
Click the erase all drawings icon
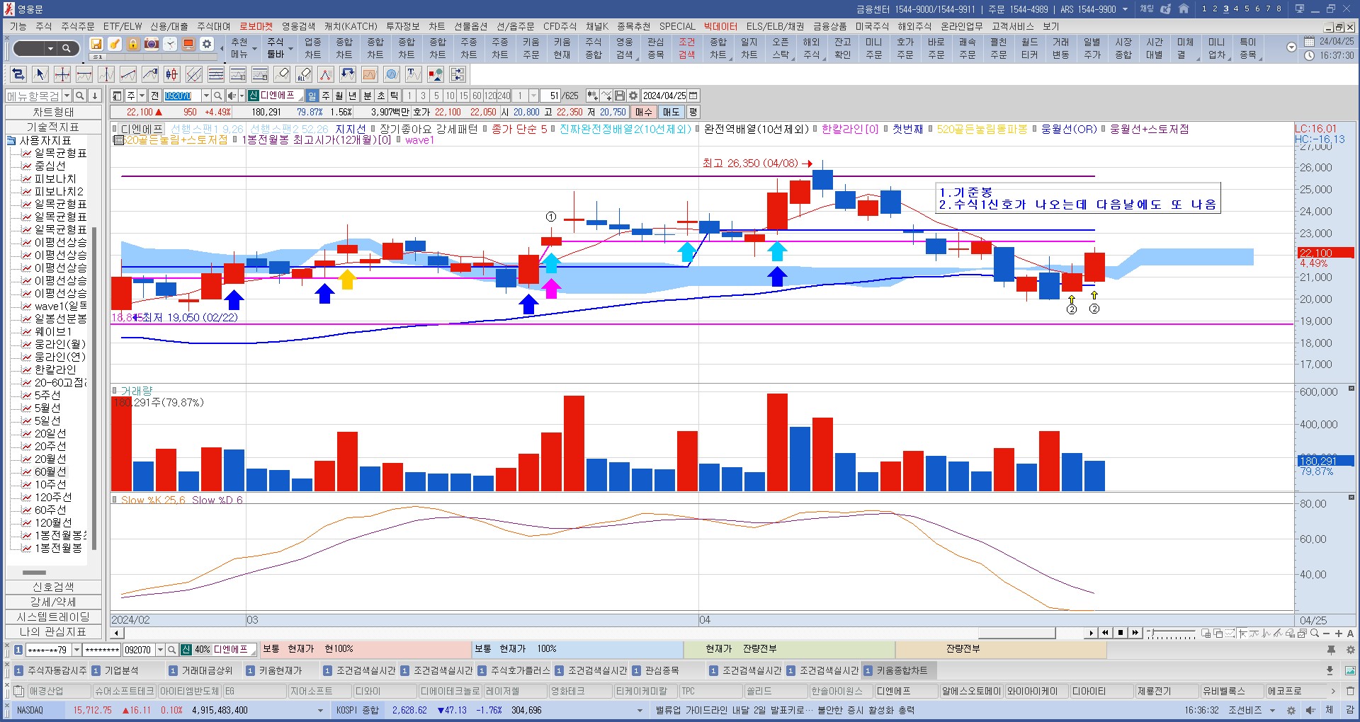point(304,74)
